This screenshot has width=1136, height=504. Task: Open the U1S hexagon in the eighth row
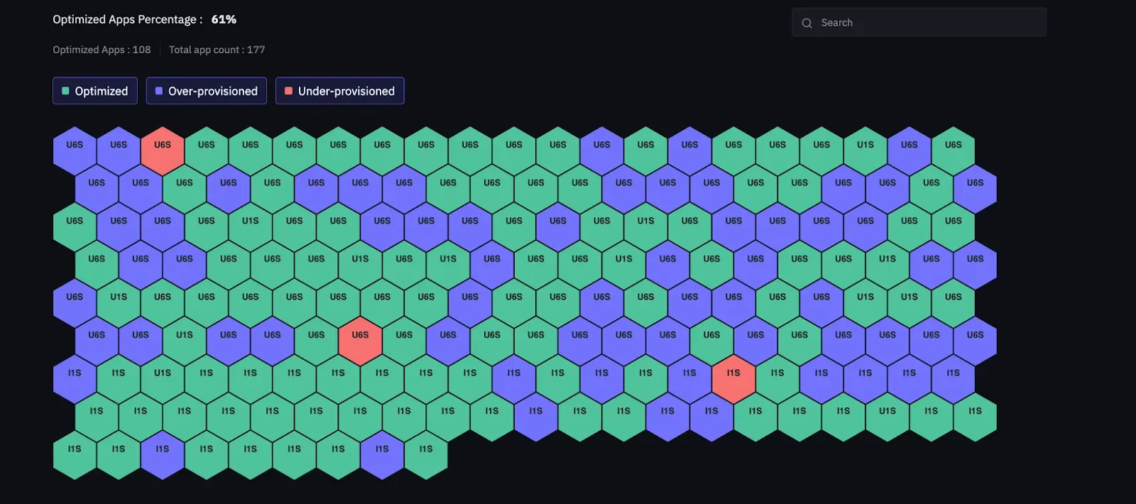coord(887,417)
